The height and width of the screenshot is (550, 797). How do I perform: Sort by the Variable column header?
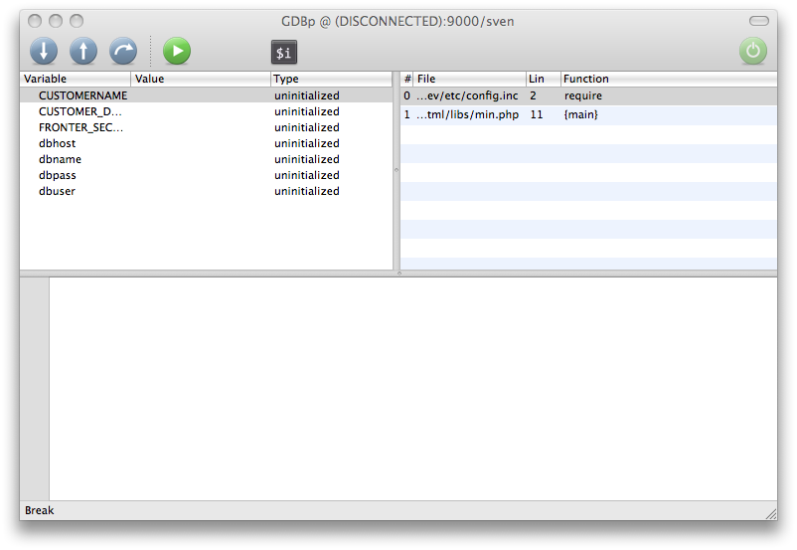click(x=75, y=79)
